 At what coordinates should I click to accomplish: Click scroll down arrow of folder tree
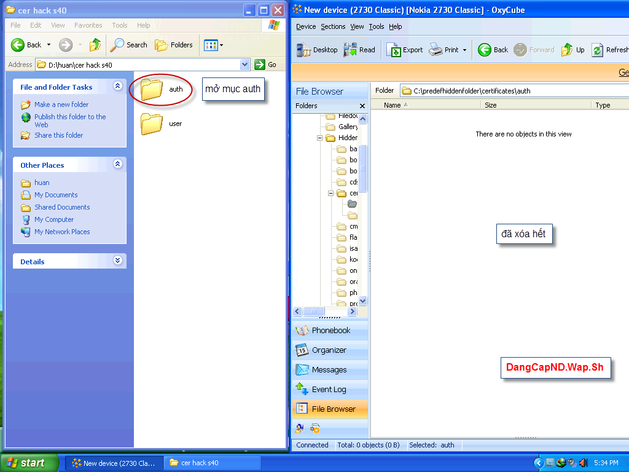362,301
